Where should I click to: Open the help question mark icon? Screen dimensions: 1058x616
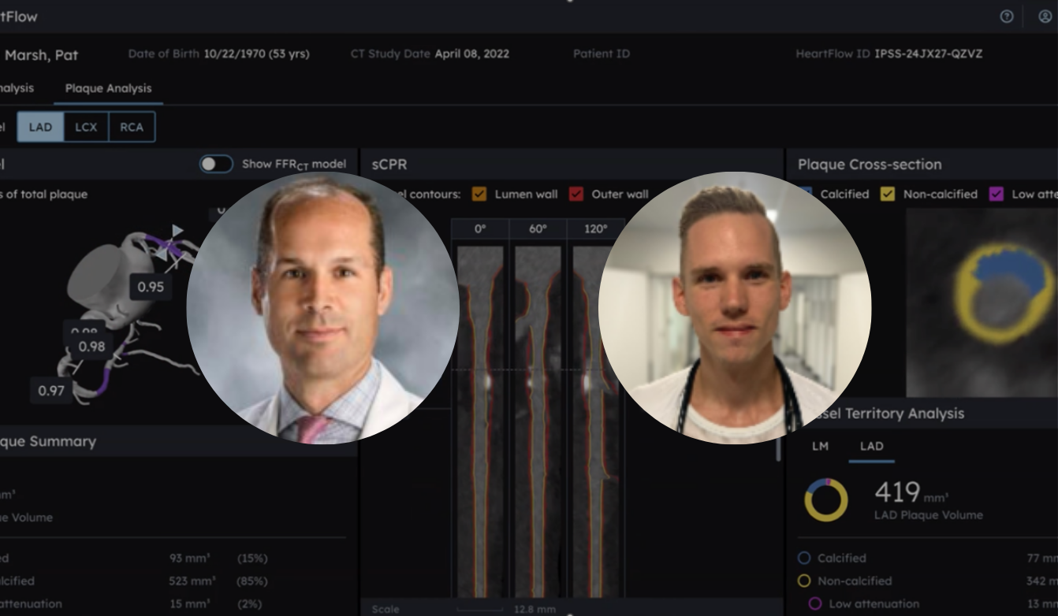click(x=1006, y=17)
